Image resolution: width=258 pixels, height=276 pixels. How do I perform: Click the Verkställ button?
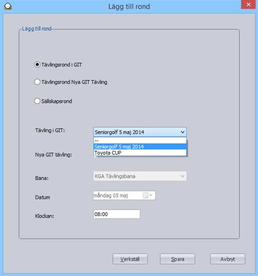(x=130, y=259)
